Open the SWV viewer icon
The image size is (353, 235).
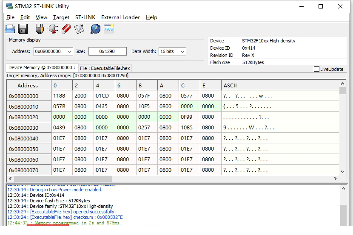(109, 29)
